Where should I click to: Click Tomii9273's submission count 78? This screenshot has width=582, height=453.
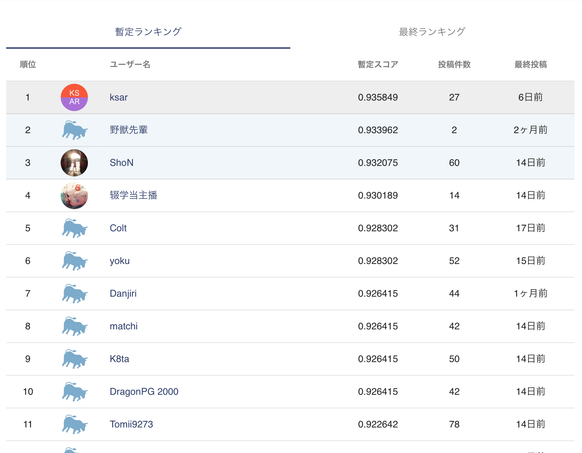pyautogui.click(x=454, y=424)
